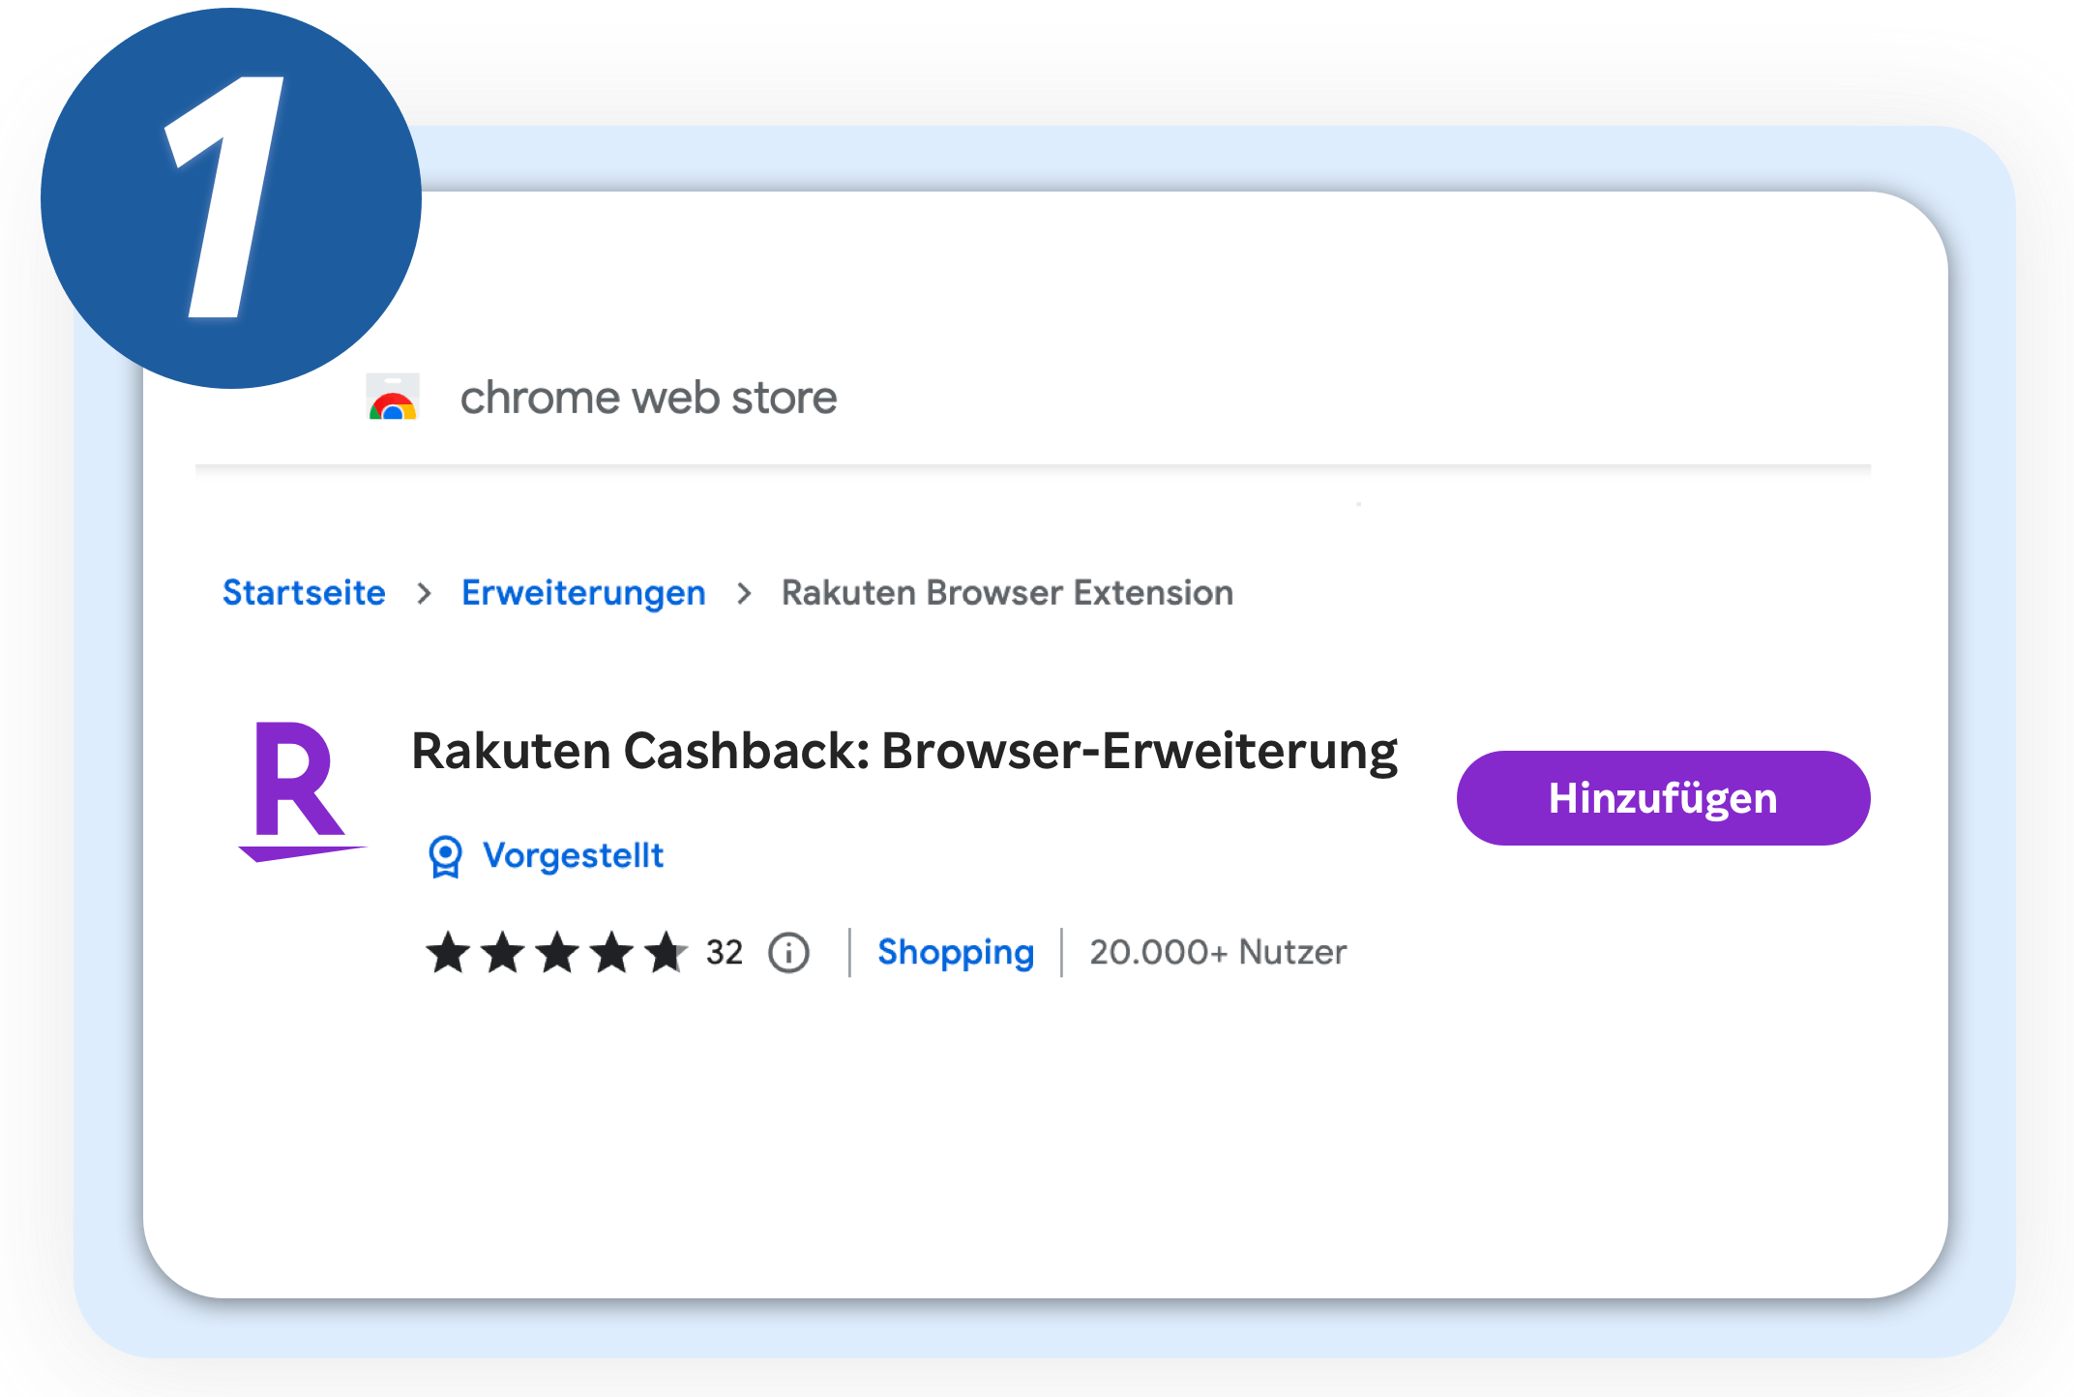Viewport: 2074px width, 1397px height.
Task: Click the featured badge icon next to Vorgestellt
Action: tap(445, 856)
